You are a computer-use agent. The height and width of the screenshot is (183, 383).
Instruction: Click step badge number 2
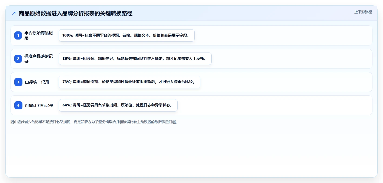point(18,59)
